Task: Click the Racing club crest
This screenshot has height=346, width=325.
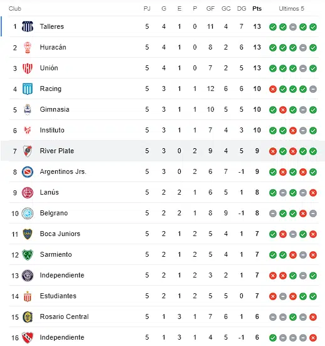Action: pos(28,89)
